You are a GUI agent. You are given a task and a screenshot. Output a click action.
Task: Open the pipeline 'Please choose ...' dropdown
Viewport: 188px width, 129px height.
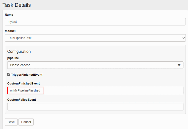pos(93,65)
